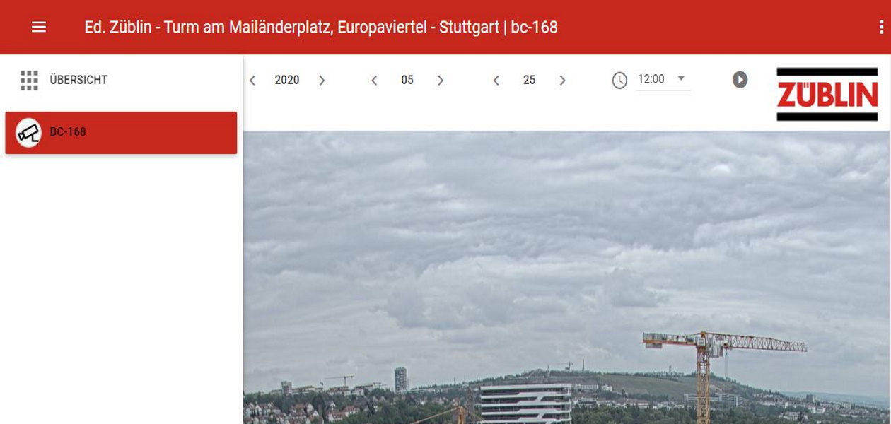Click the Züblin logo
Screen dimensions: 891x424
click(827, 94)
